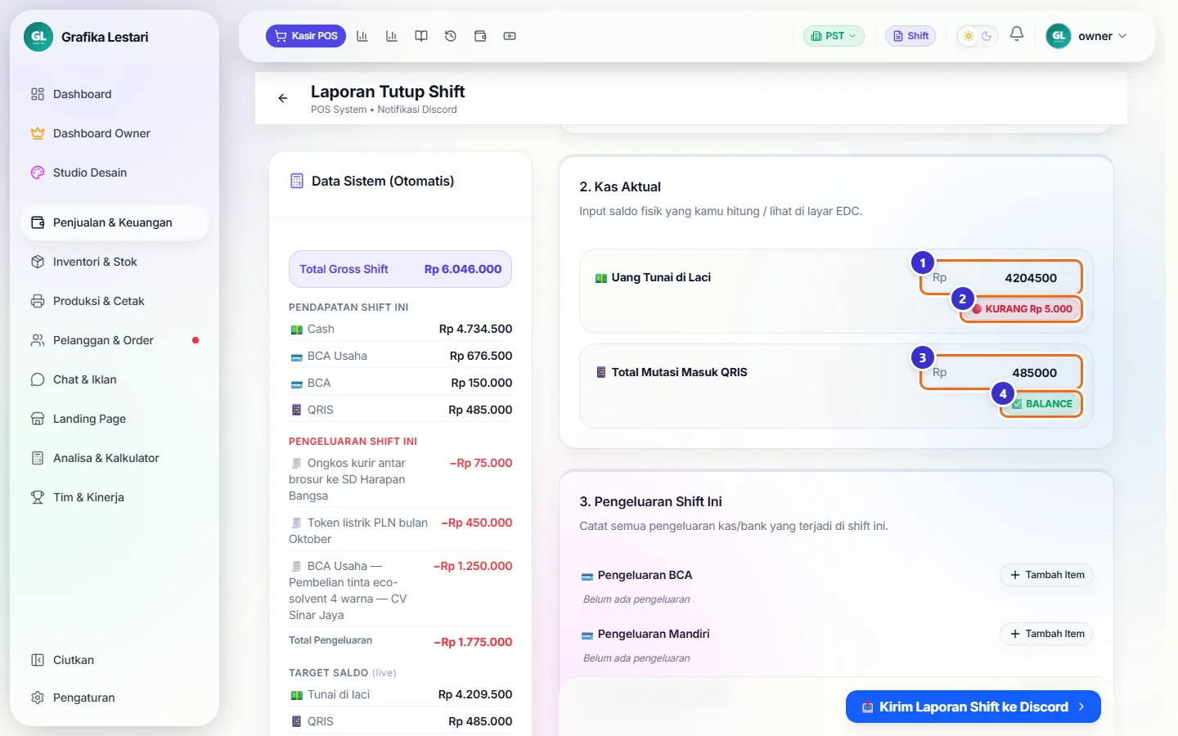Select Penjualan & Keuangan menu item
Screen dimensions: 1178x736
point(115,222)
